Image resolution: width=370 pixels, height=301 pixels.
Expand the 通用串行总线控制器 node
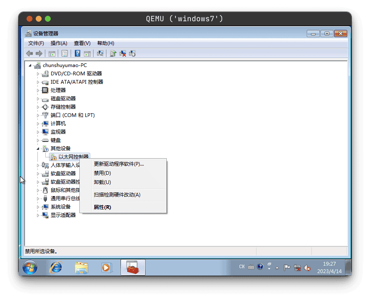click(x=38, y=199)
